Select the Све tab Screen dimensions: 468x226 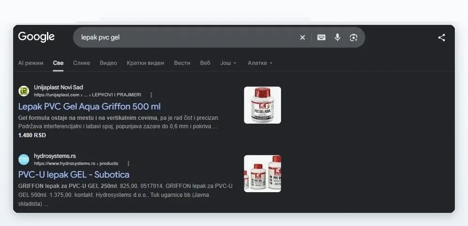click(x=58, y=63)
